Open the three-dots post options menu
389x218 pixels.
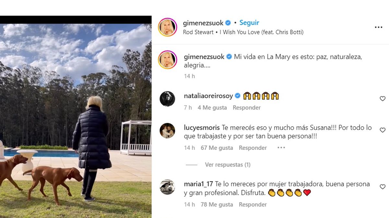click(x=378, y=27)
